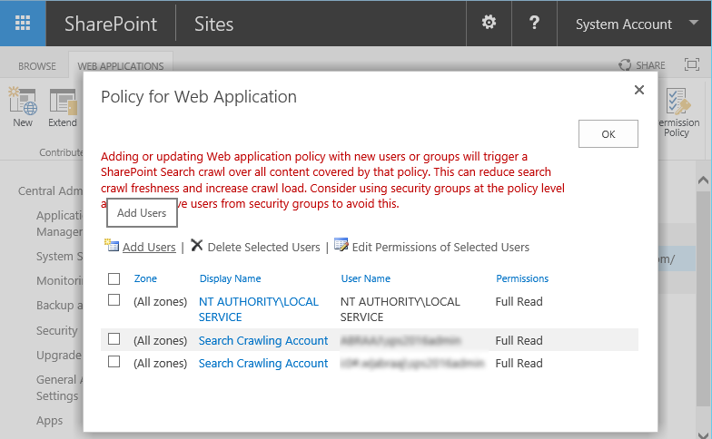Click the Edit Permissions pencil icon
This screenshot has width=712, height=439.
click(x=341, y=245)
